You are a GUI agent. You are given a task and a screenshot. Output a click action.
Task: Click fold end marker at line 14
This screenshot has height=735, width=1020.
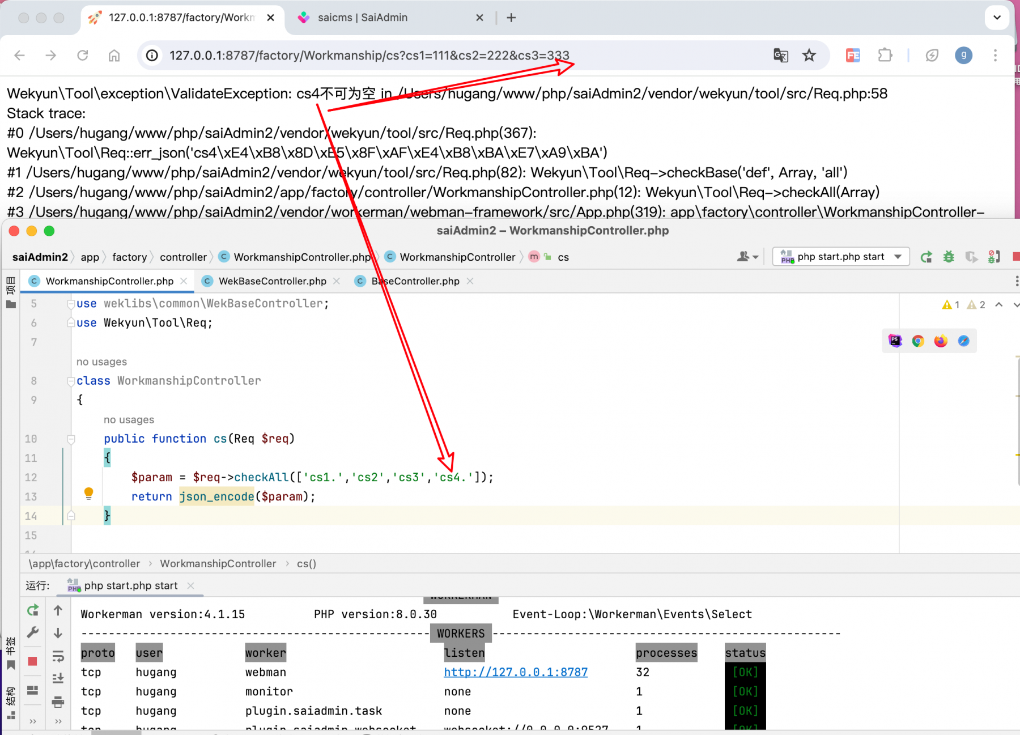click(x=71, y=516)
